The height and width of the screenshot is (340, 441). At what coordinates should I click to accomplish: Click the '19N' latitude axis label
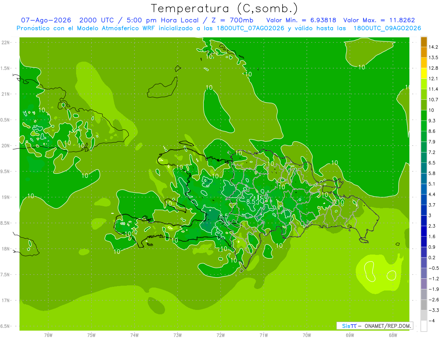coord(6,197)
